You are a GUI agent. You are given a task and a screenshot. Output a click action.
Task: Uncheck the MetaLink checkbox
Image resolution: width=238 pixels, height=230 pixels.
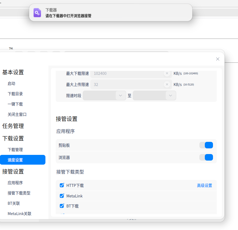[62, 196]
